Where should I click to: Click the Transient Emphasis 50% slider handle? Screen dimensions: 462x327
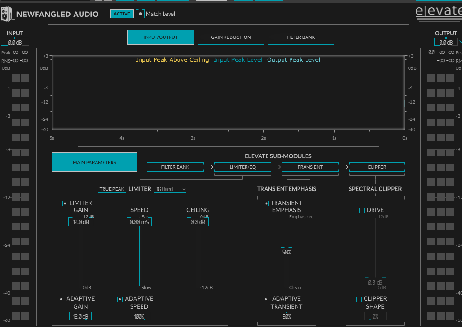point(286,252)
